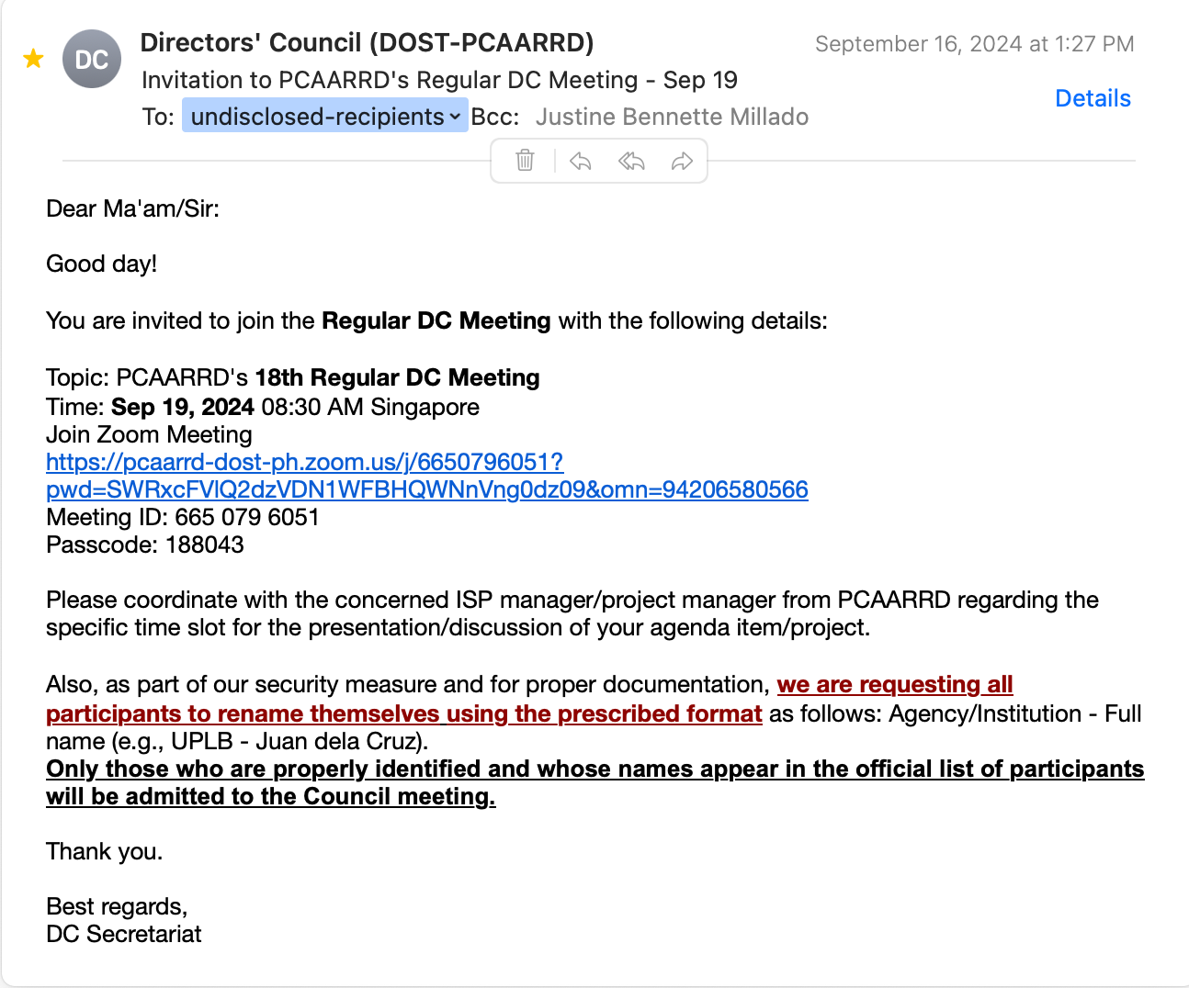Click the September 16, 2024 timestamp
Screen dimensions: 1189x988
(x=974, y=44)
